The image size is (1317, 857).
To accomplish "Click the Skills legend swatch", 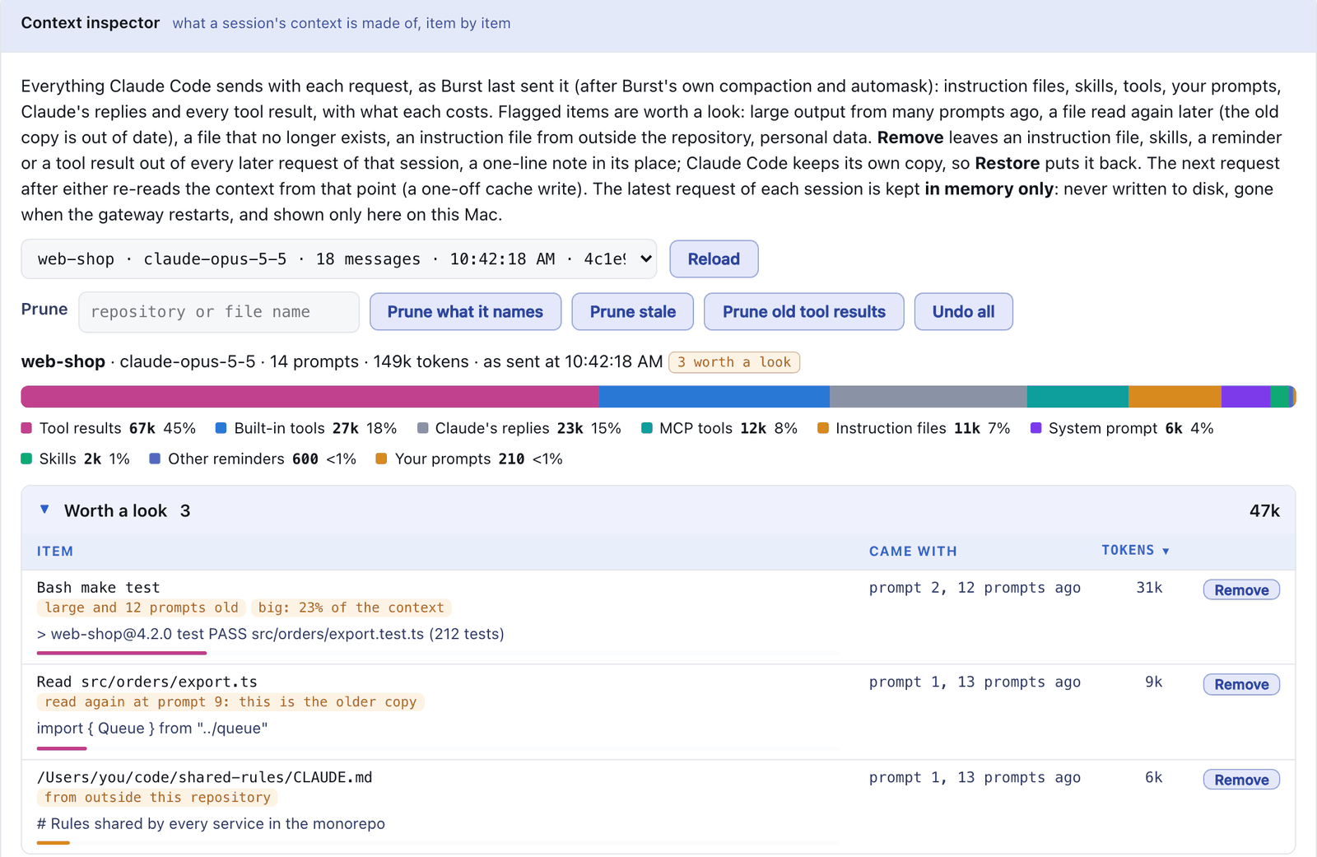I will pos(26,459).
